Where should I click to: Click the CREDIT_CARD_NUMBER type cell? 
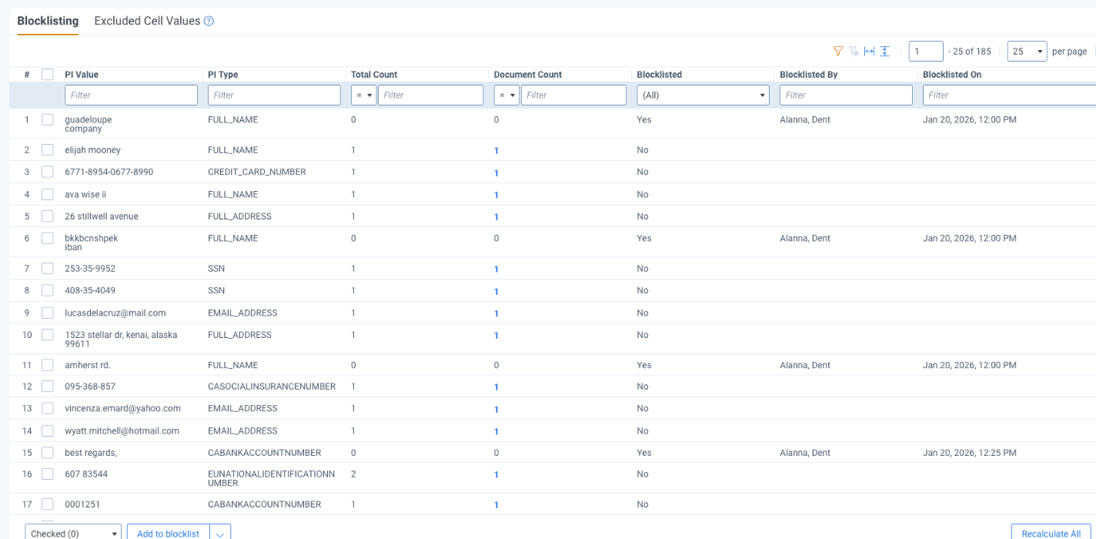tap(257, 172)
